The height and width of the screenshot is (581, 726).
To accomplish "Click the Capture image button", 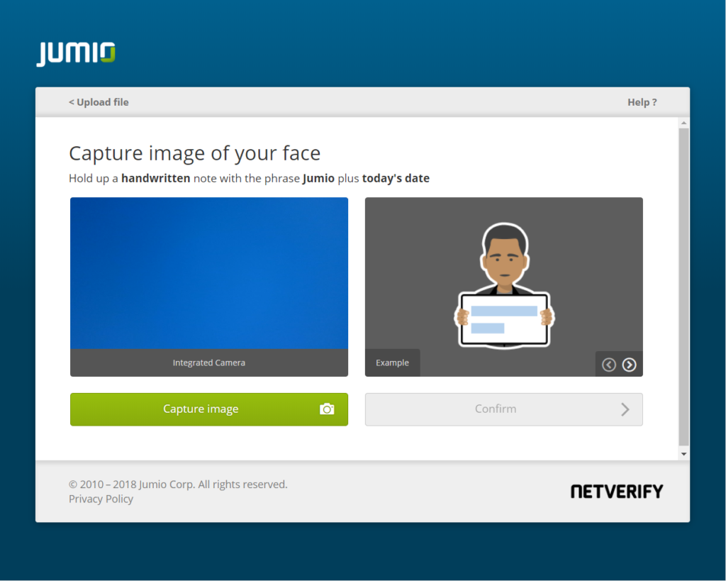I will pyautogui.click(x=209, y=409).
